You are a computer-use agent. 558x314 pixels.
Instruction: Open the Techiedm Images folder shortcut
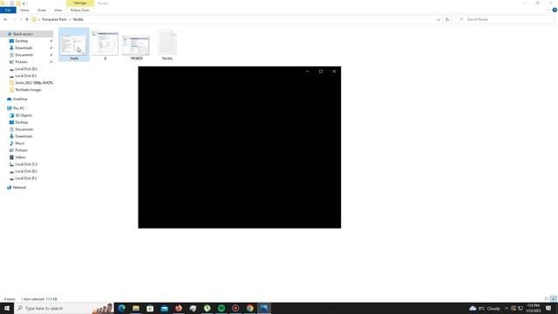[x=28, y=90]
